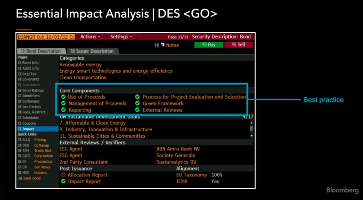Screen dimensions: 363x200
Task: Click the Use of Proceeds label
Action: [x=87, y=97]
